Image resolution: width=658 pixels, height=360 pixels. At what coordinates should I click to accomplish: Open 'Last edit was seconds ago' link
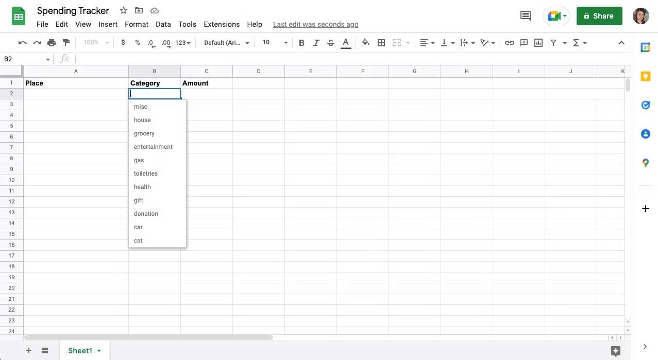(x=315, y=24)
